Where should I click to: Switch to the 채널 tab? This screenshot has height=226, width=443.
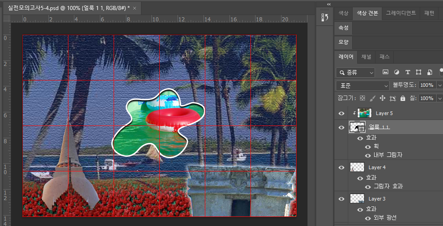(x=366, y=57)
